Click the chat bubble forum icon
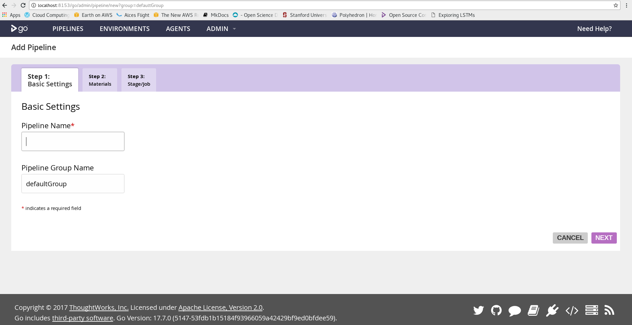Viewport: 632px width, 325px height. (x=515, y=310)
